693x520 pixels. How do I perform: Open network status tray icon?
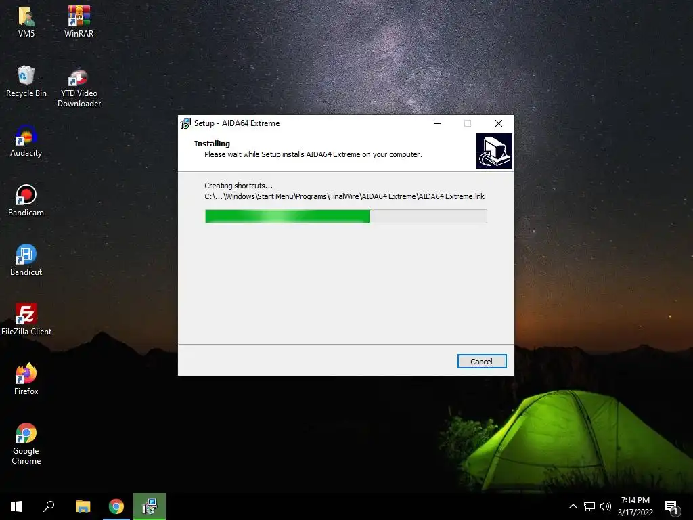point(589,506)
